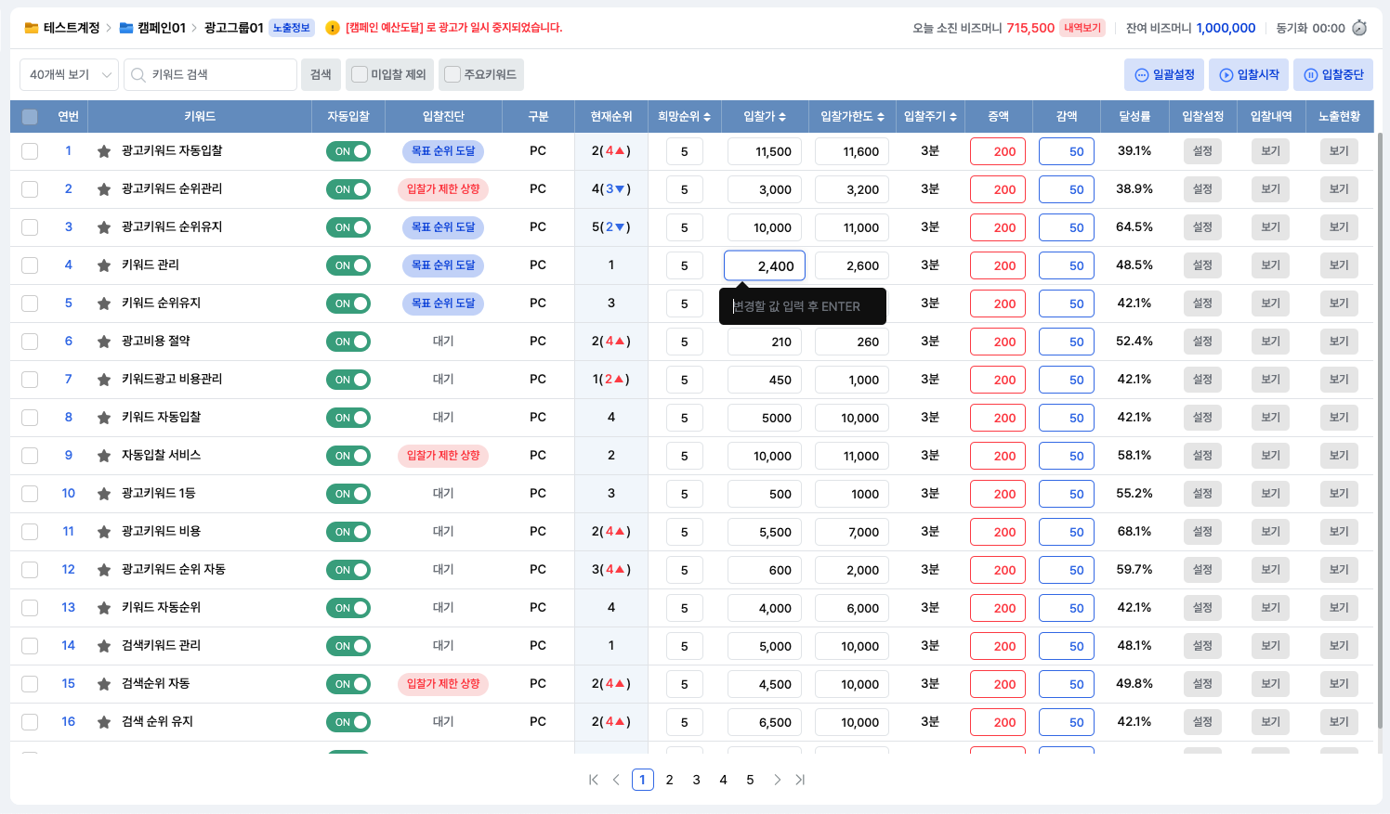The width and height of the screenshot is (1390, 814).
Task: Toggle auto-bid off for 광고키워드 순위관리
Action: (347, 189)
